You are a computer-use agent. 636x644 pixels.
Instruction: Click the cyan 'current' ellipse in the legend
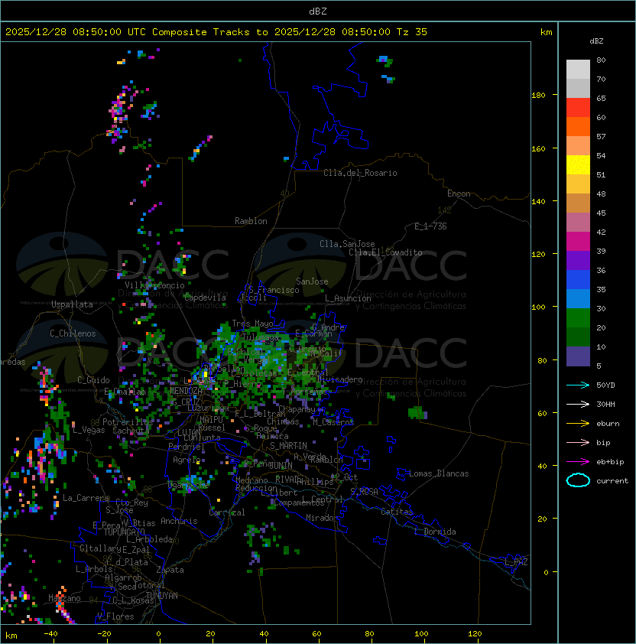tap(578, 480)
